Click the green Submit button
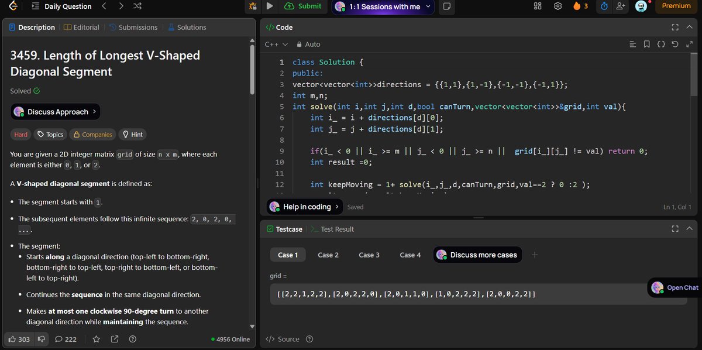702x350 pixels. (x=304, y=6)
